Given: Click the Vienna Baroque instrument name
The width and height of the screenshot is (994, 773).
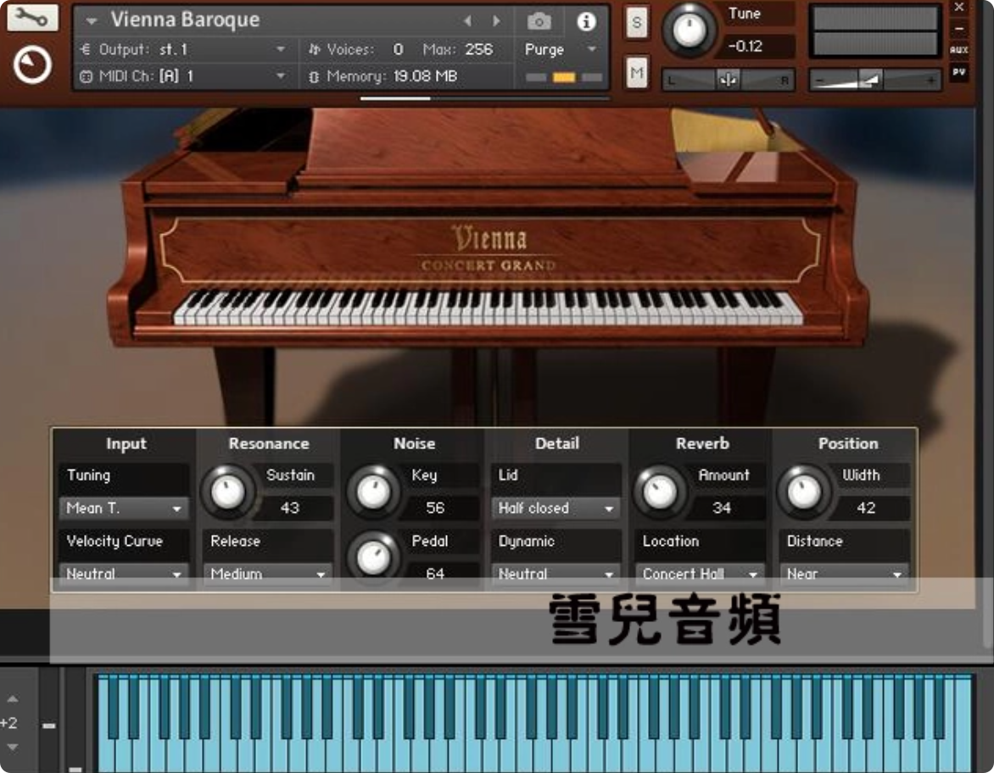Looking at the screenshot, I should click(185, 19).
